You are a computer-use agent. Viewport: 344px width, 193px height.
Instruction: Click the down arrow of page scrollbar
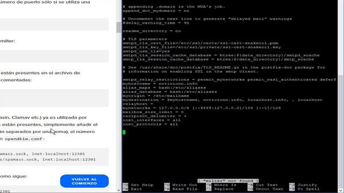click(118, 190)
